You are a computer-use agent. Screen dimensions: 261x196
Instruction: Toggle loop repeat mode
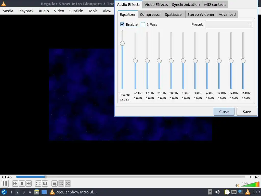(61, 183)
